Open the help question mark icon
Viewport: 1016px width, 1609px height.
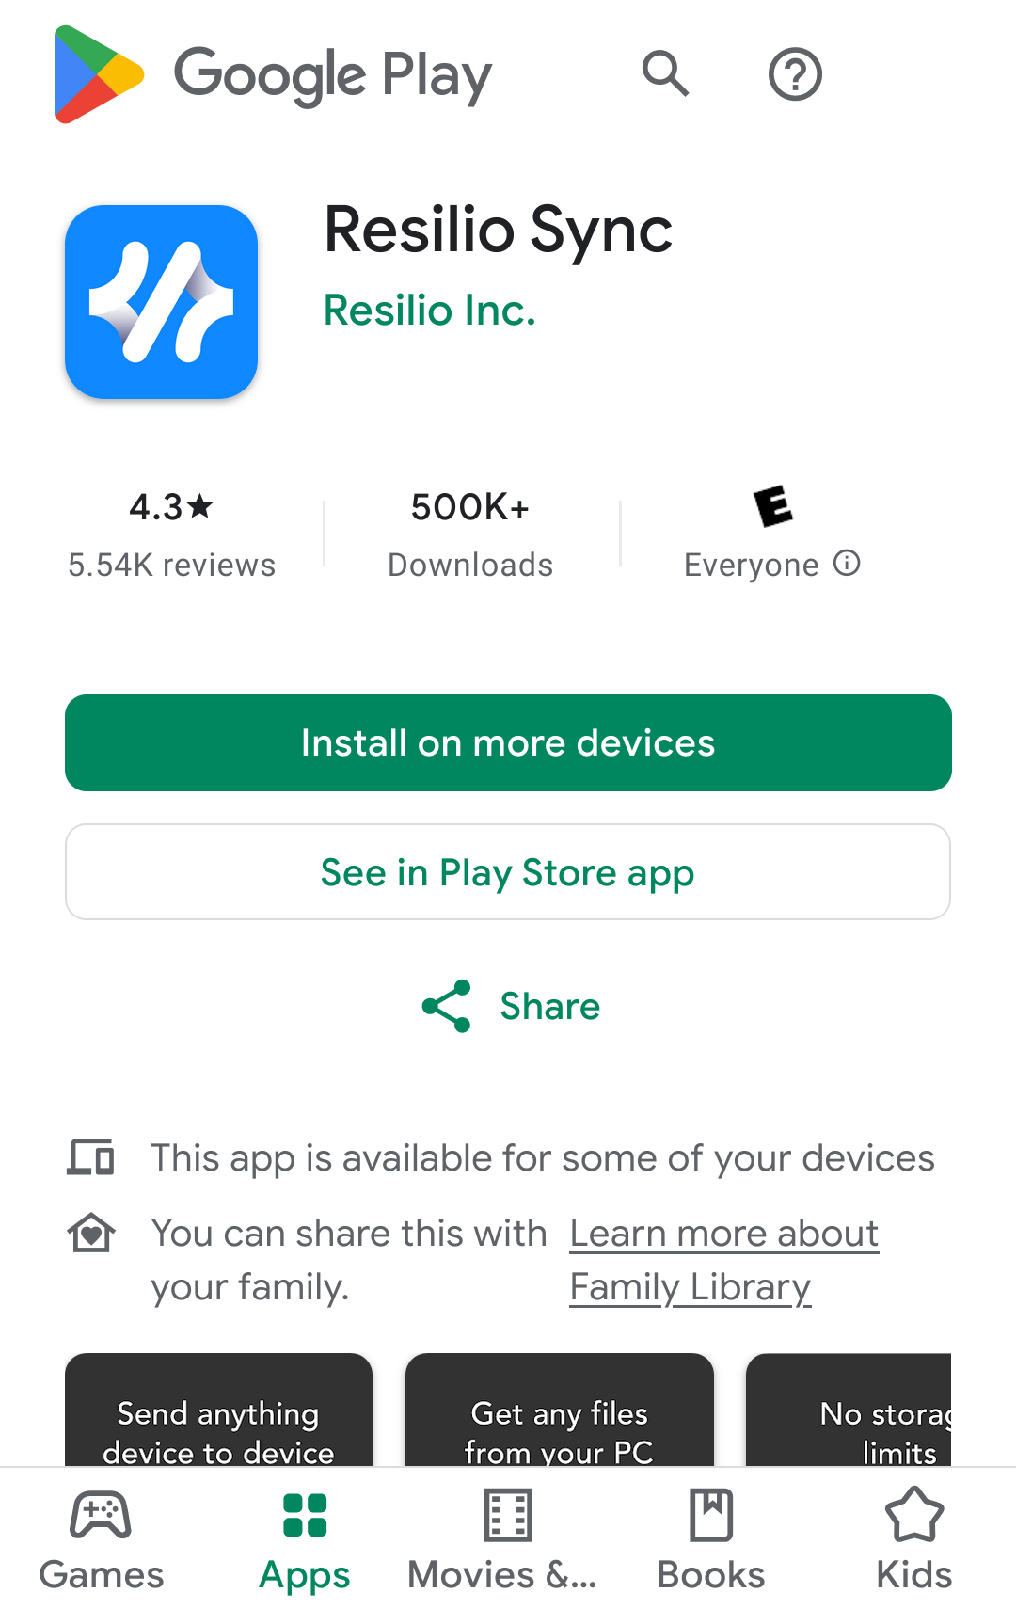[795, 74]
